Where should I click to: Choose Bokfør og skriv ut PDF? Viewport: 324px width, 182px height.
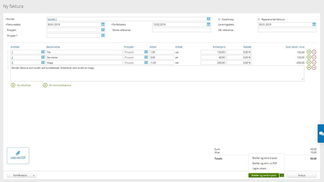click(265, 163)
